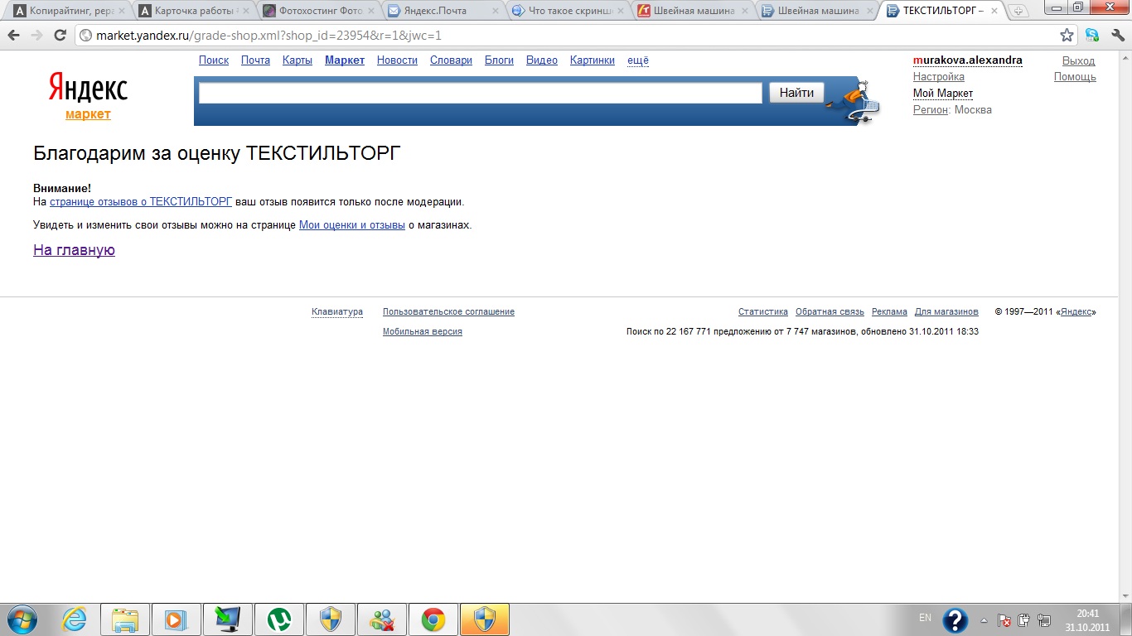
Task: Open Chrome wrench settings menu
Action: point(1116,36)
